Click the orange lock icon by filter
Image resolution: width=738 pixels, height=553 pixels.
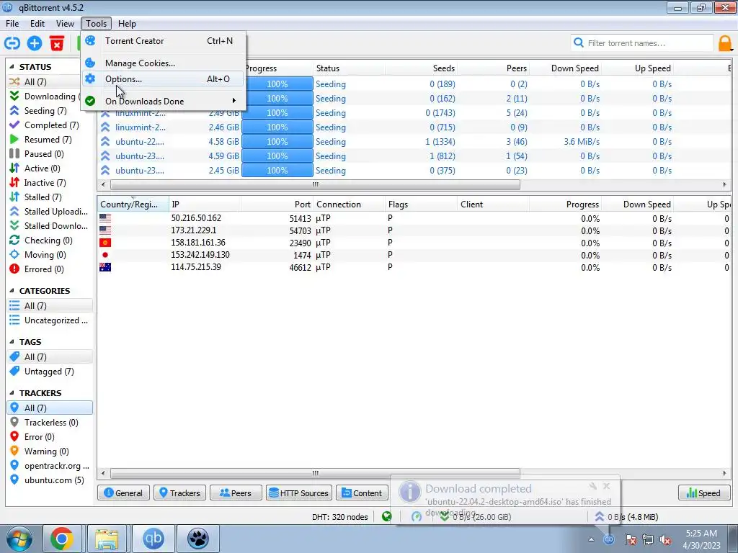pos(725,43)
